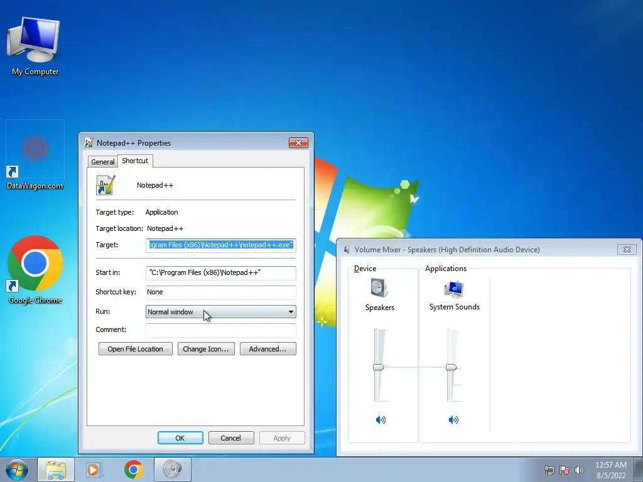Click the Start in field
The height and width of the screenshot is (482, 643).
[220, 272]
